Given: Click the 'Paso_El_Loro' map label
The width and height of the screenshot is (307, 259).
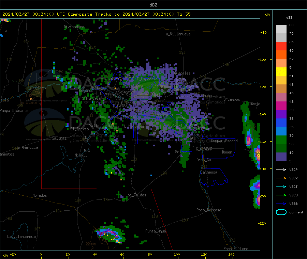Looking at the screenshot, I should (x=236, y=249).
